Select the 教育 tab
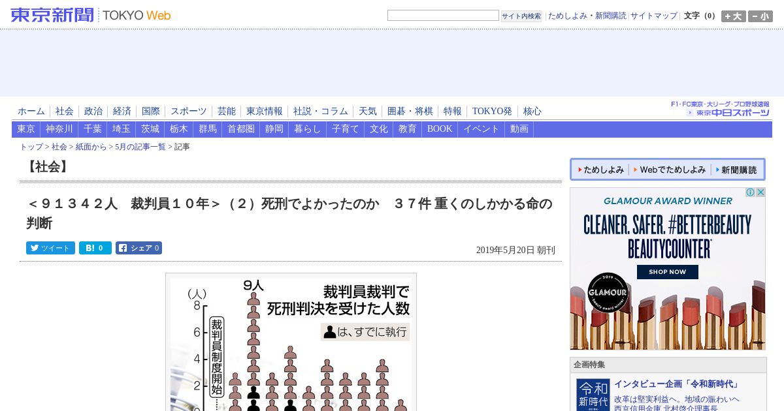The height and width of the screenshot is (411, 784). (408, 129)
